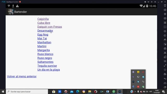Click the Nox scissors screenshot icon
167x94 pixels.
coord(165,53)
